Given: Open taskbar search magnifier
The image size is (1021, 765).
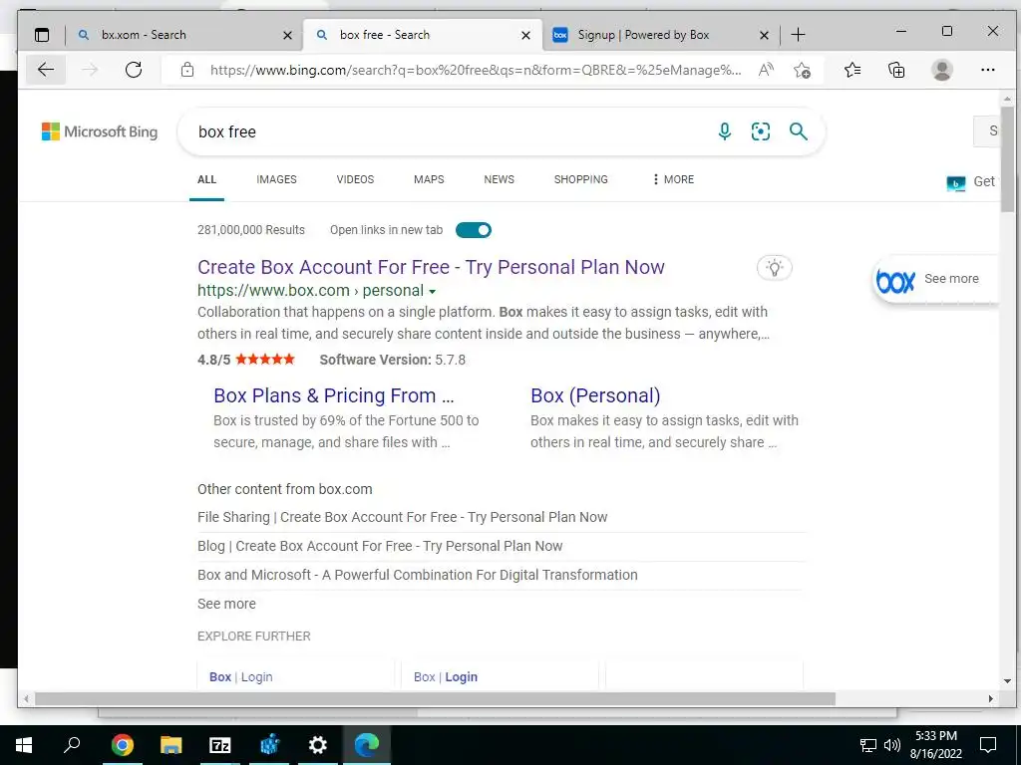Looking at the screenshot, I should point(72,744).
